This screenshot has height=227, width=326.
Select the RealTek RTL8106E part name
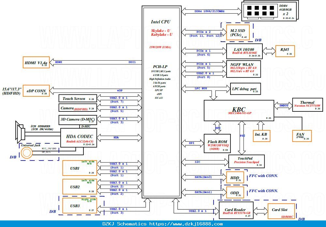coord(244,53)
